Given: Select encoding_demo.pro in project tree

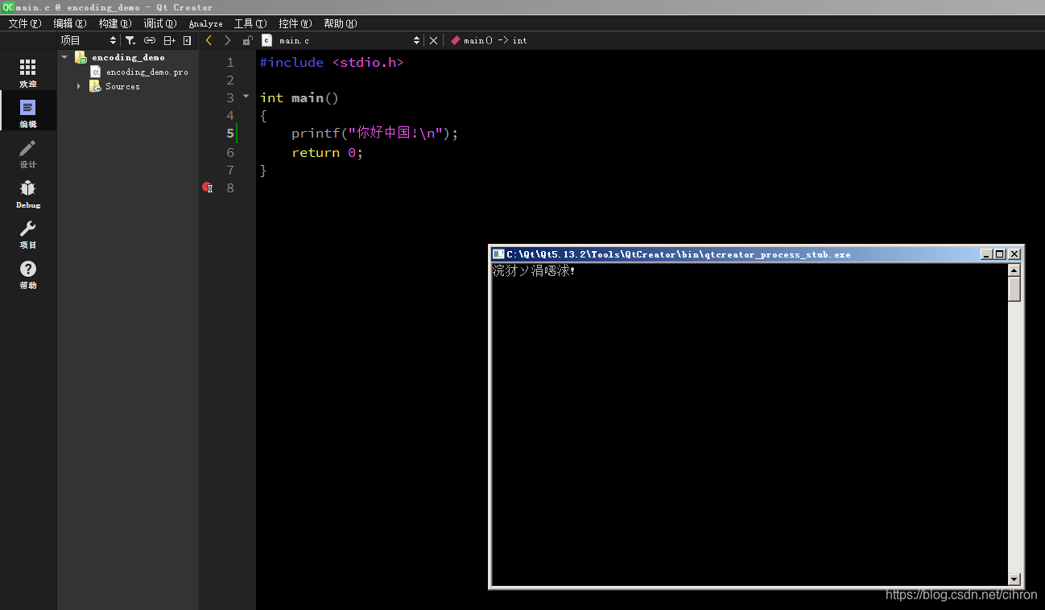Looking at the screenshot, I should coord(147,72).
